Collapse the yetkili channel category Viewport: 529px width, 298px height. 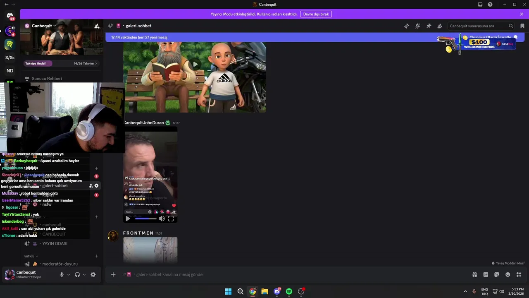[x=31, y=256]
